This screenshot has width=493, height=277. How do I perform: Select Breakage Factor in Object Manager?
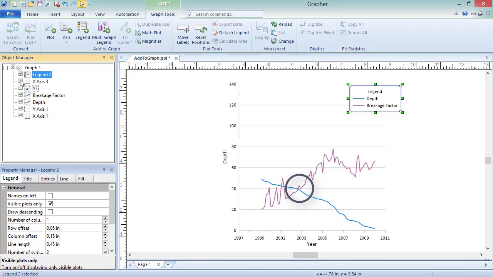[49, 95]
